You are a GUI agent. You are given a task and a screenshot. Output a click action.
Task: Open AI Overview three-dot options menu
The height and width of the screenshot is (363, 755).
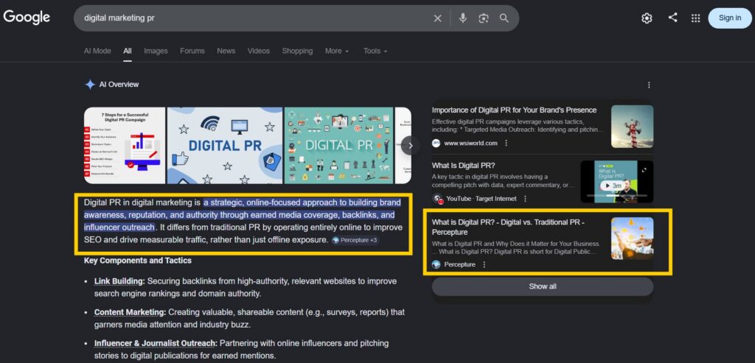click(649, 85)
